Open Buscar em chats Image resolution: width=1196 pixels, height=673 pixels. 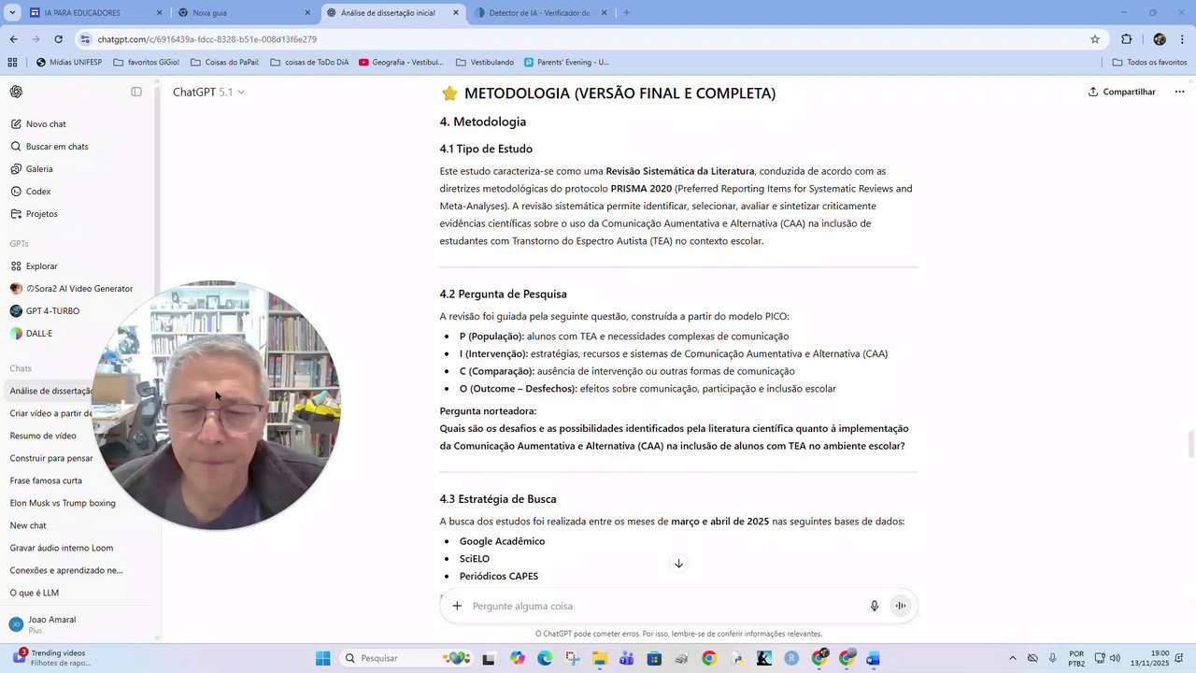pyautogui.click(x=57, y=147)
